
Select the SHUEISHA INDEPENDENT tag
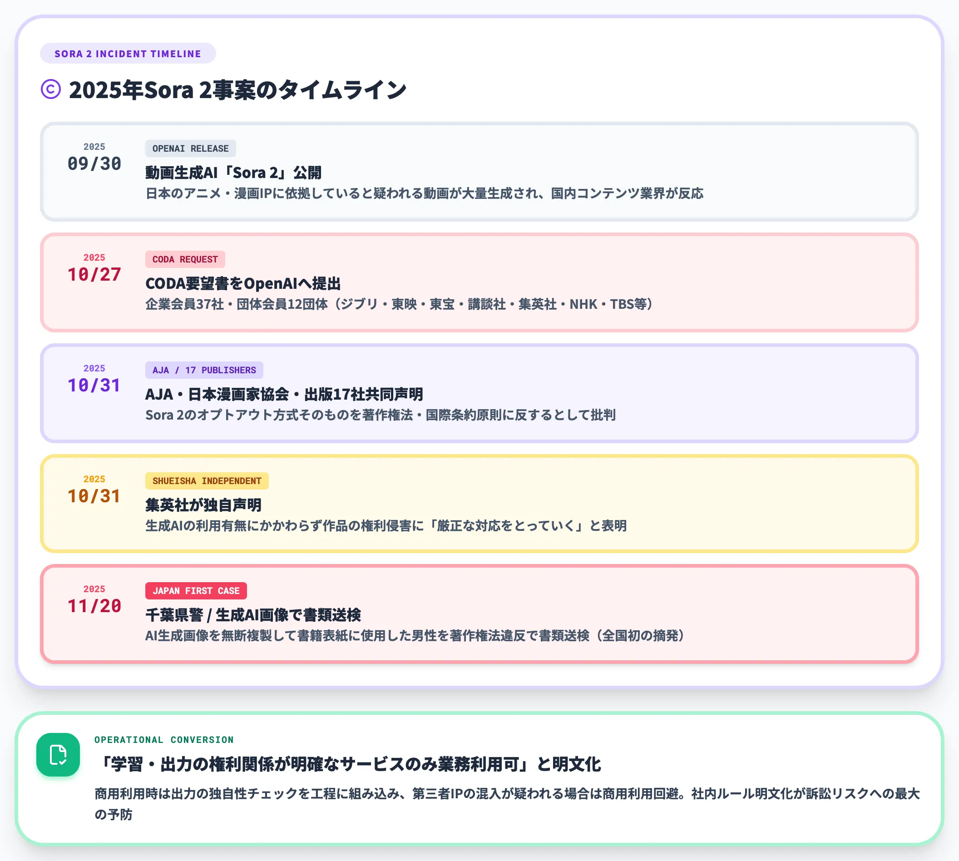(207, 480)
